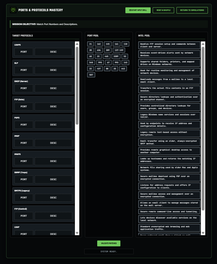This screenshot has height=264, width=217.
Task: Click the System Ready status bar
Action: point(109,252)
